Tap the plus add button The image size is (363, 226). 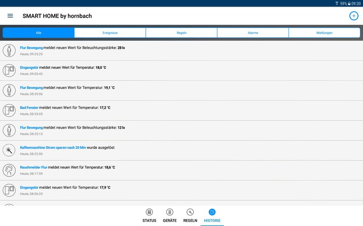(353, 16)
